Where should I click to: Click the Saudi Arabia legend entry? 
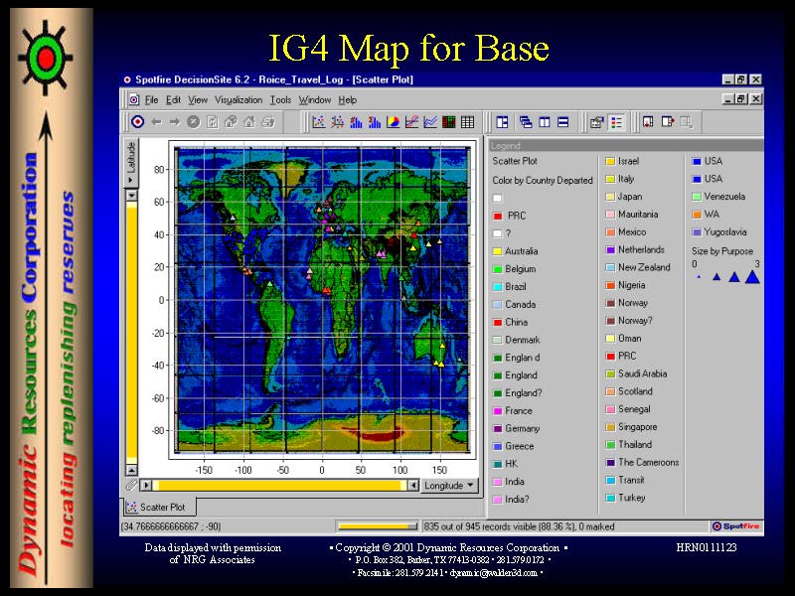coord(642,374)
